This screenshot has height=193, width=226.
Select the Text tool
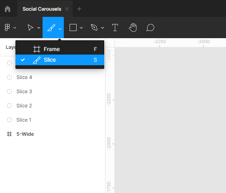tap(115, 28)
